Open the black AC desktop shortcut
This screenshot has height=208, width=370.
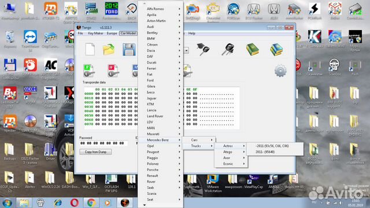[x=50, y=68]
